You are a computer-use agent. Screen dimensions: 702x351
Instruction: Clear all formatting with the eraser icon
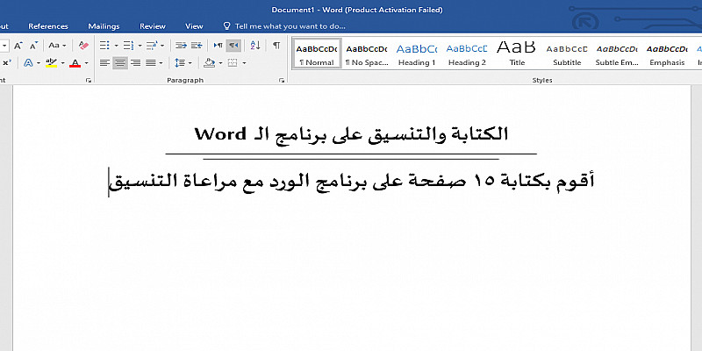click(83, 46)
